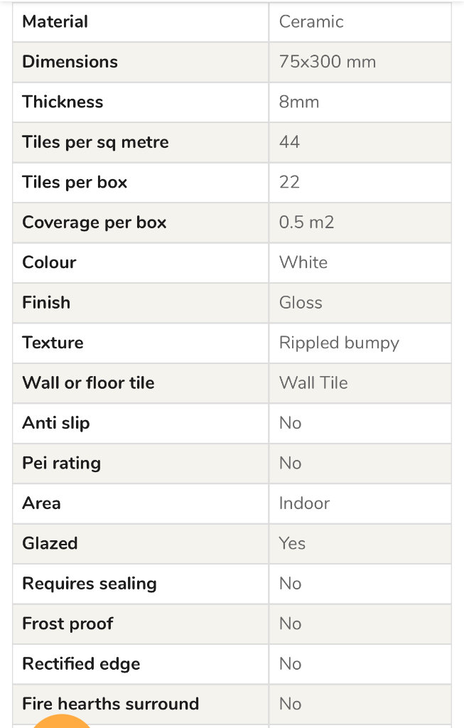Click the Requires sealing label
Viewport: 464px width, 728px height.
90,584
